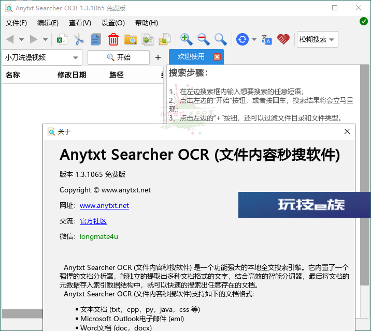Viewport: 371px width, 331px height.
Task: Click the 搜索步骤 heading text
Action: [188, 73]
